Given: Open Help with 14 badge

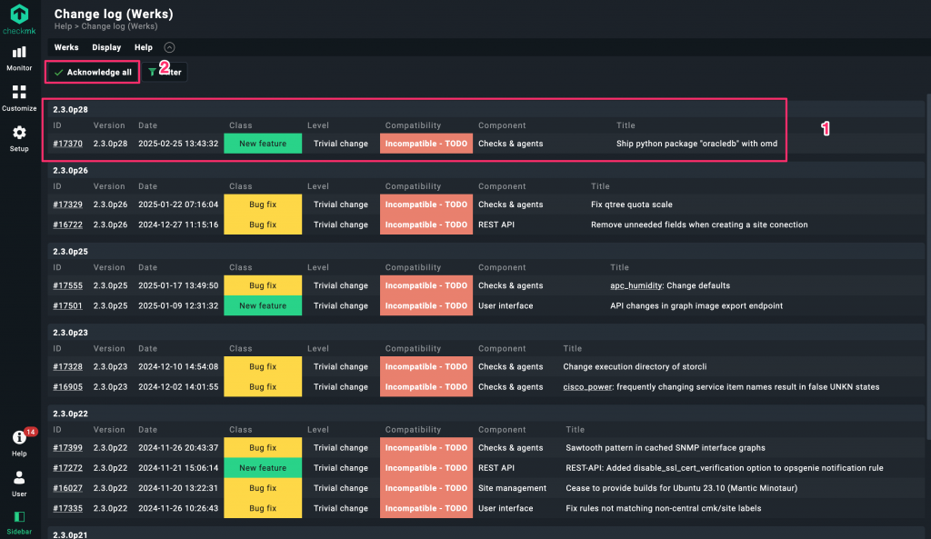Looking at the screenshot, I should (19, 443).
